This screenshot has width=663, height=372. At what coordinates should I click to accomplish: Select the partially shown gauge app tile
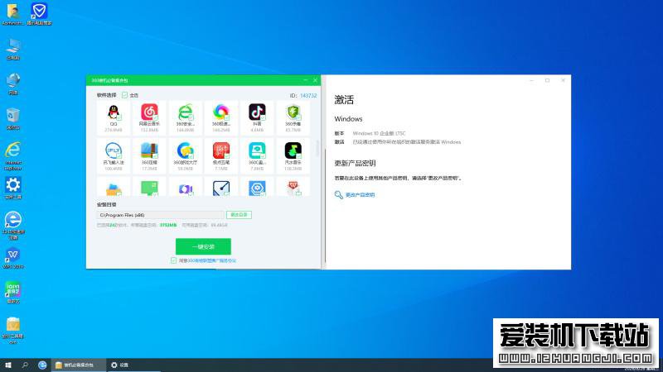(221, 187)
